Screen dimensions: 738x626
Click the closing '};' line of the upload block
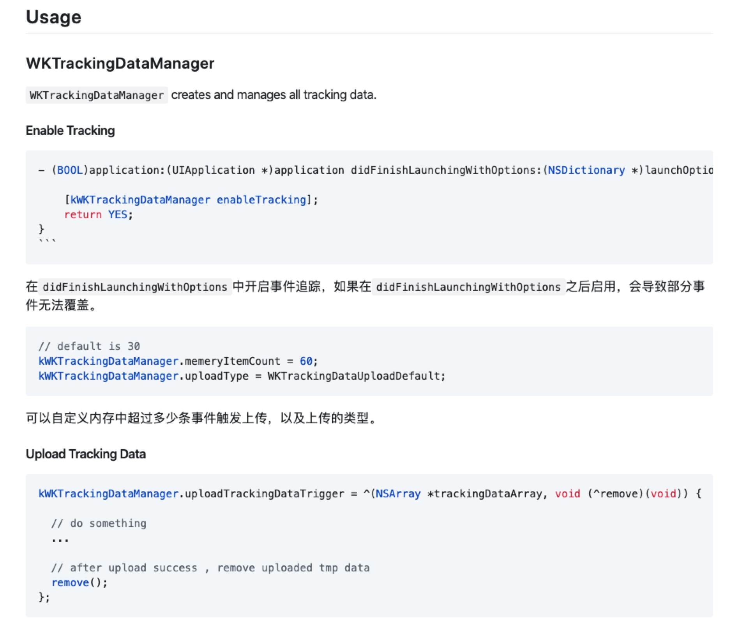[x=44, y=598]
